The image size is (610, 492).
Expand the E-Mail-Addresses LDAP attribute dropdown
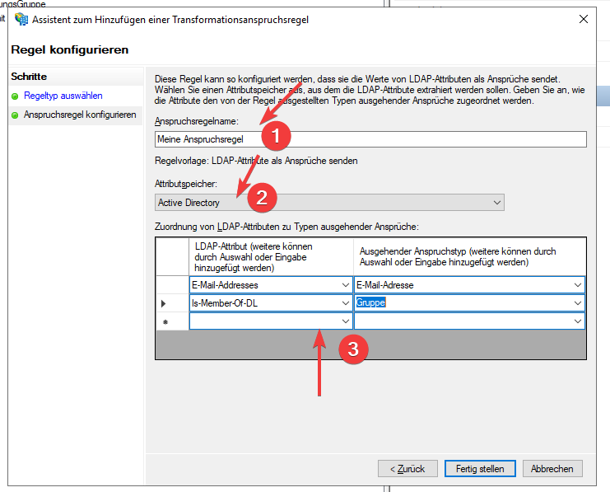(x=345, y=285)
